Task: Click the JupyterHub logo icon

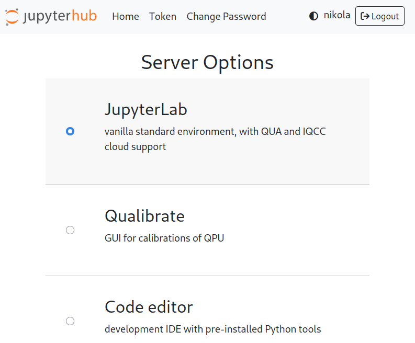Action: click(x=13, y=17)
